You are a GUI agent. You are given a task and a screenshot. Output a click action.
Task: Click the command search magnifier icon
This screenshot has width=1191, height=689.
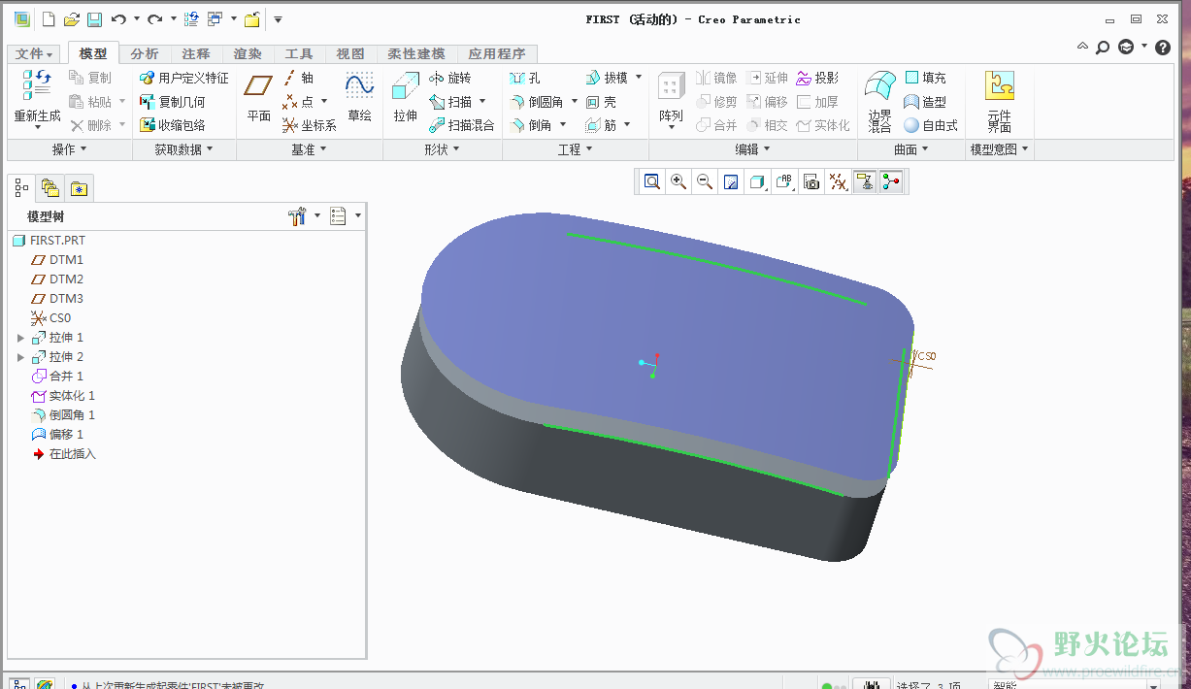click(x=1103, y=46)
